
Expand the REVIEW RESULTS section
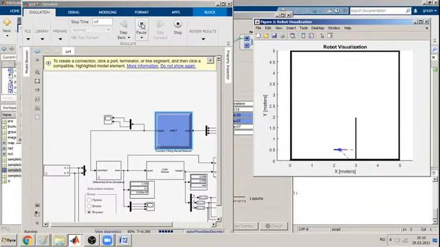(203, 39)
